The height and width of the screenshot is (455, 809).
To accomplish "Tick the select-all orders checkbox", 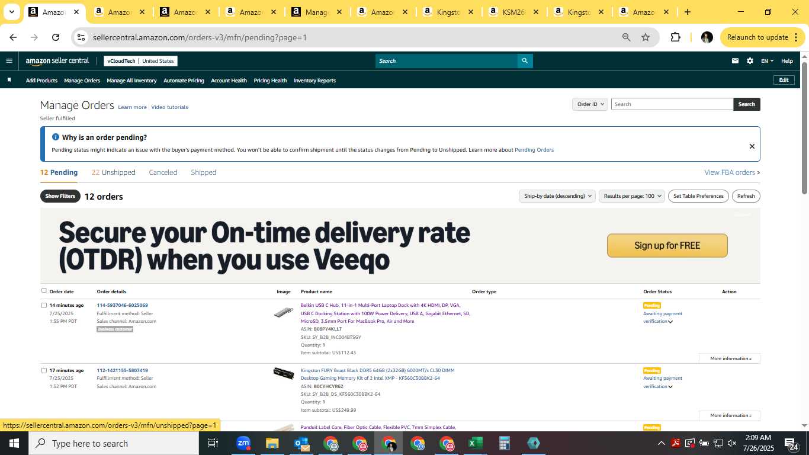I will click(x=44, y=291).
